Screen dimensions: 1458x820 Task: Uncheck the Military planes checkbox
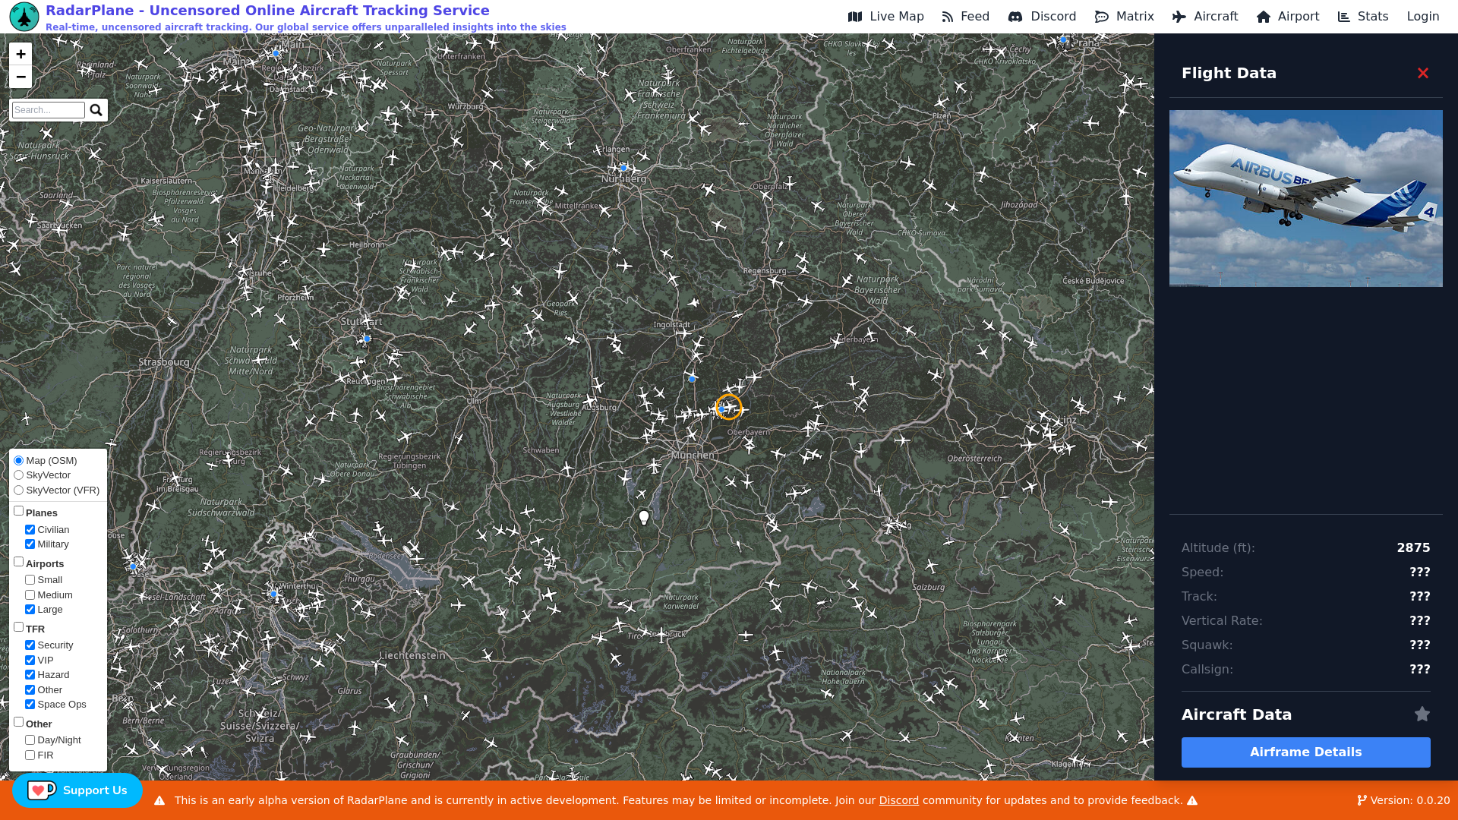coord(30,544)
